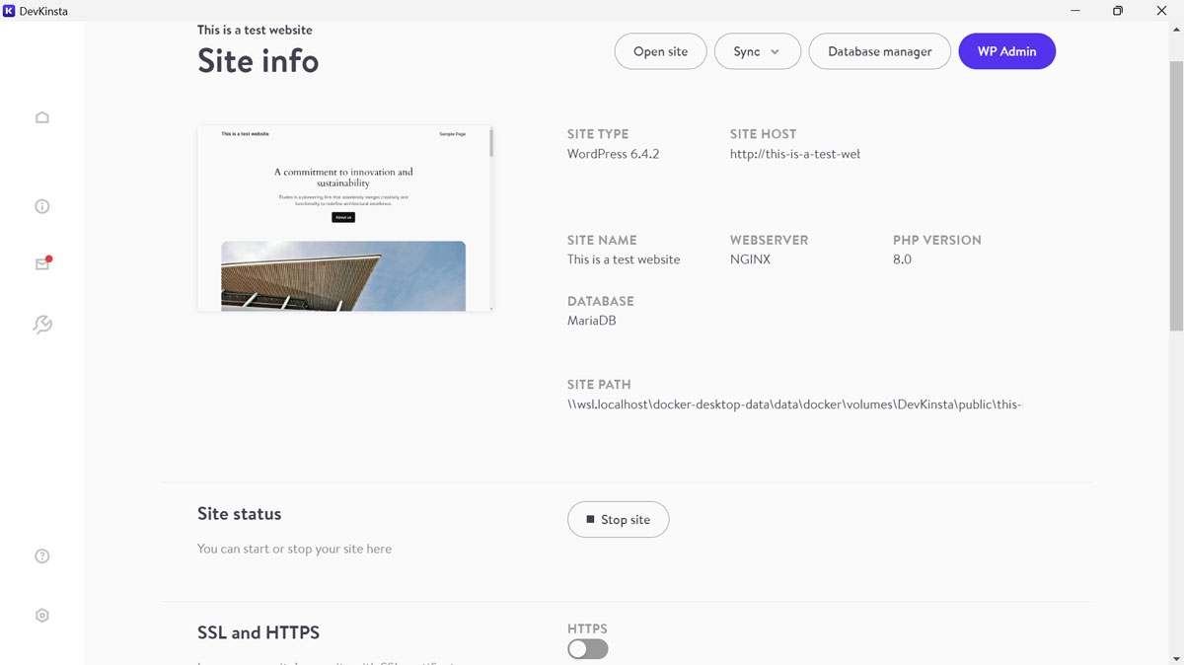Close the DevKinsta window
This screenshot has height=665, width=1184.
click(x=1161, y=11)
